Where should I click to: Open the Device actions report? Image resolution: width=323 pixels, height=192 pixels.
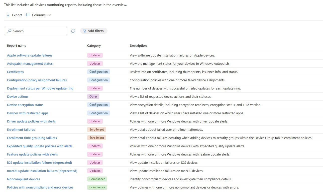(18, 96)
